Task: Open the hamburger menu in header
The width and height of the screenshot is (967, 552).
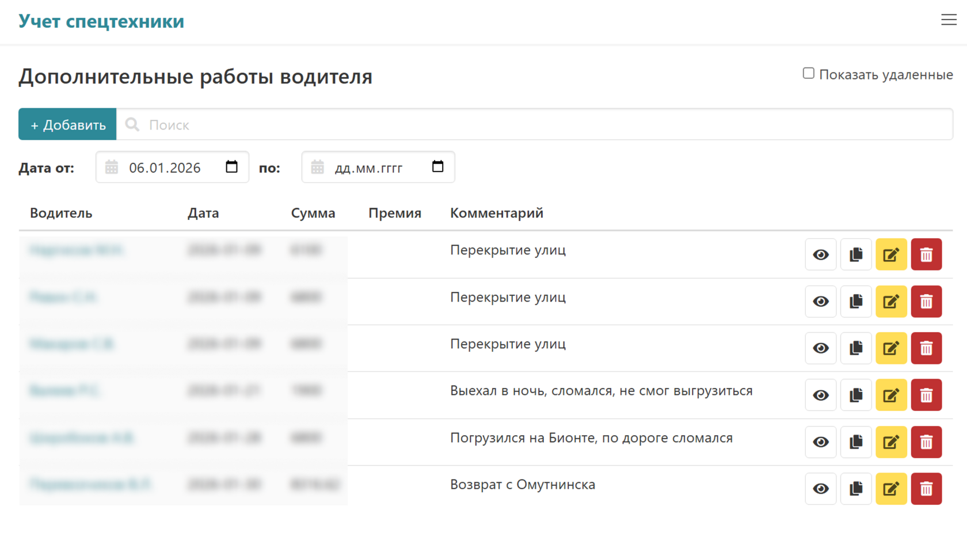Action: (x=949, y=20)
